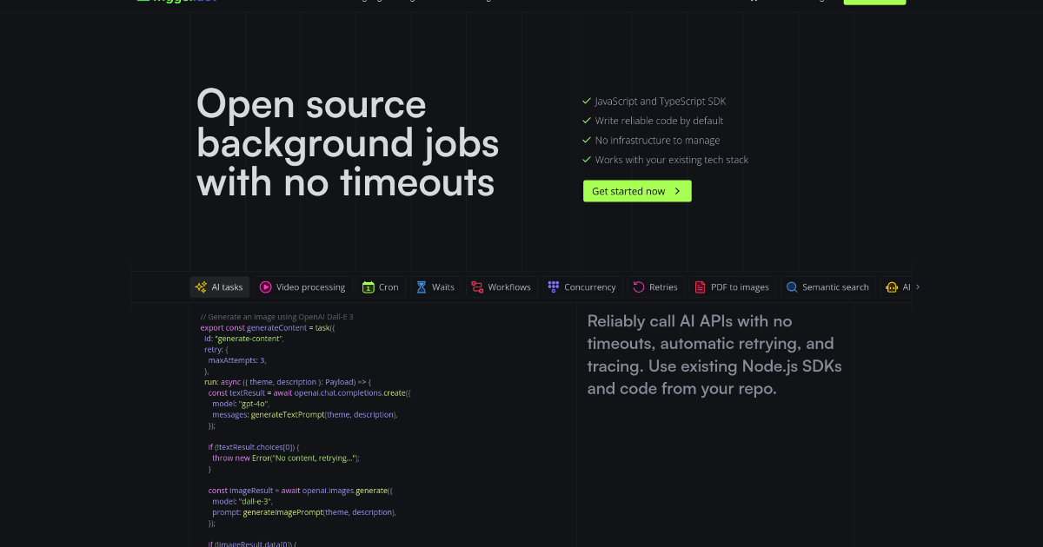The width and height of the screenshot is (1043, 547).
Task: Click checkmark beside Write reliable code by default
Action: coord(586,120)
